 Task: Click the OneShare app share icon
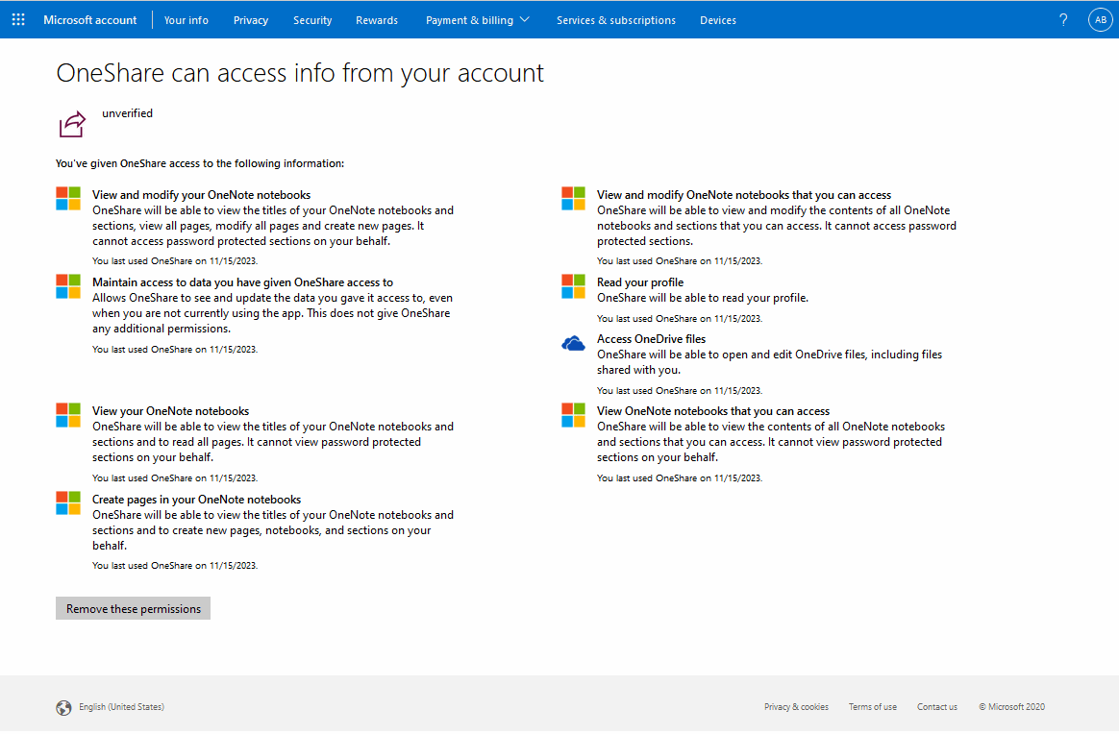(72, 124)
